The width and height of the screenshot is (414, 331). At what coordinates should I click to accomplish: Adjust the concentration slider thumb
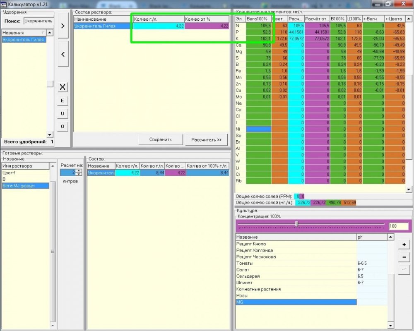(296, 224)
